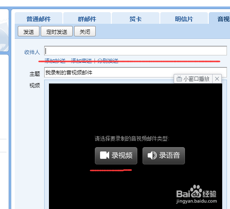Start recording with the 录视频 button

pos(116,156)
